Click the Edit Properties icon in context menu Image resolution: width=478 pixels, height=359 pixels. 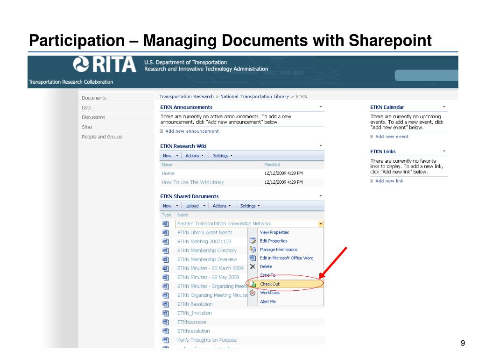pos(253,241)
